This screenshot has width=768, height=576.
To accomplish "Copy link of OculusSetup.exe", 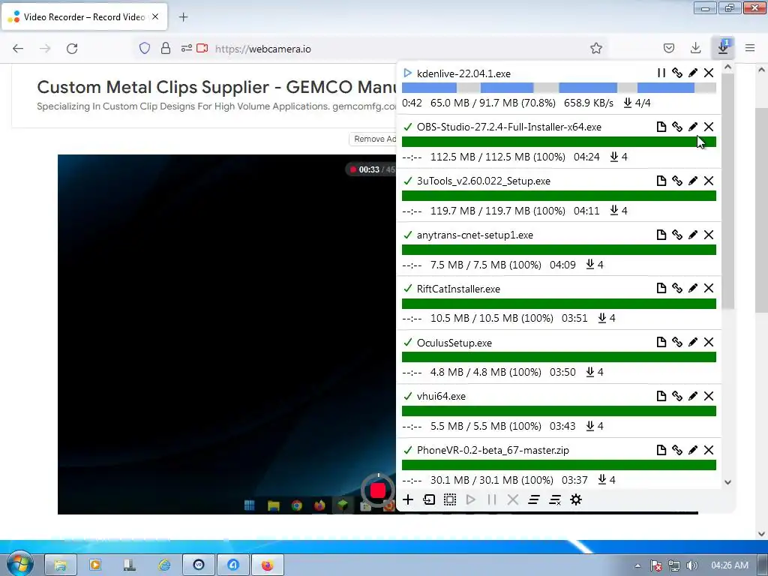I will coord(677,342).
